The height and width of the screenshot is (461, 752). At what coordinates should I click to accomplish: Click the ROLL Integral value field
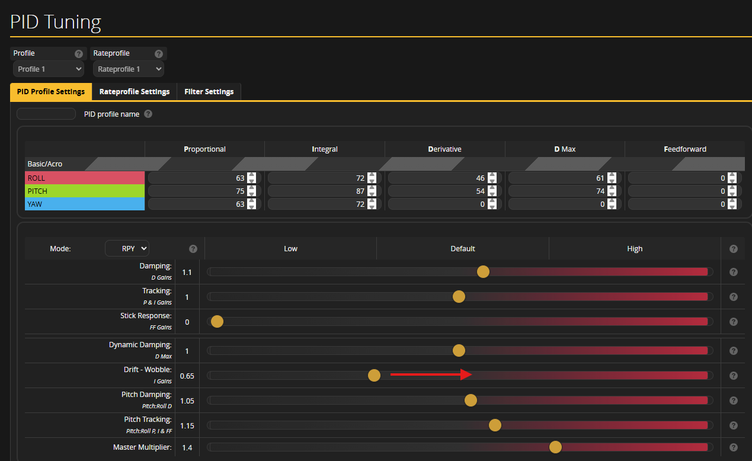(x=325, y=178)
